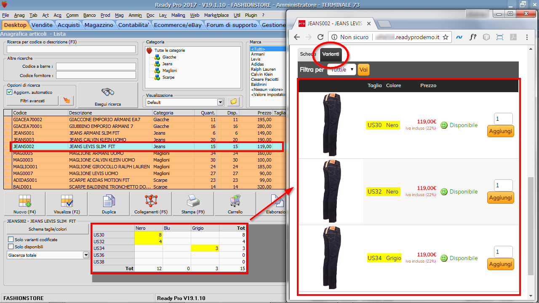Viewport: 539px width, 303px height.
Task: Click Esegui ricerca binoculars button
Action: point(108,96)
